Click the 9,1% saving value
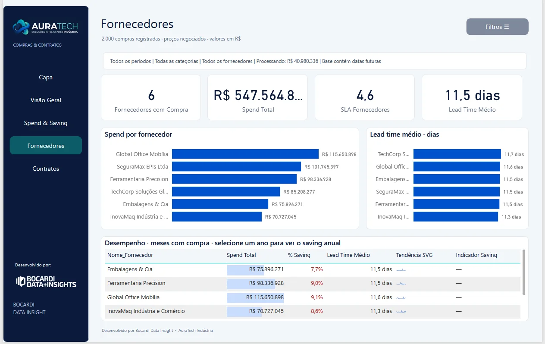The height and width of the screenshot is (344, 545). pyautogui.click(x=316, y=297)
